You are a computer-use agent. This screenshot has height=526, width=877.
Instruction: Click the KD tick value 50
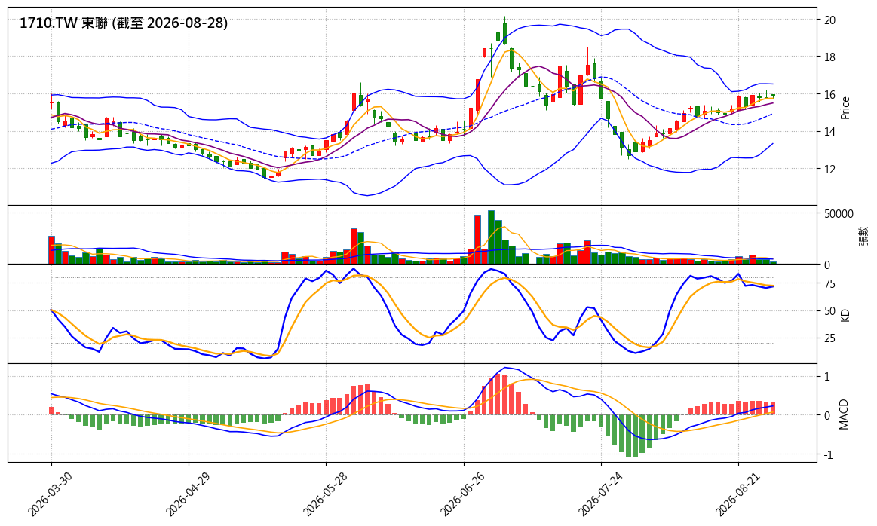tap(830, 311)
